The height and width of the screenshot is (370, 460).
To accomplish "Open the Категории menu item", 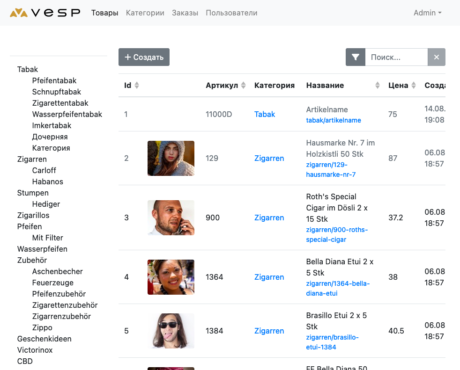I will coord(145,13).
